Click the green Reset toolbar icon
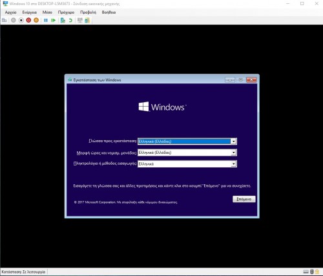This screenshot has height=276, width=323. point(54,20)
